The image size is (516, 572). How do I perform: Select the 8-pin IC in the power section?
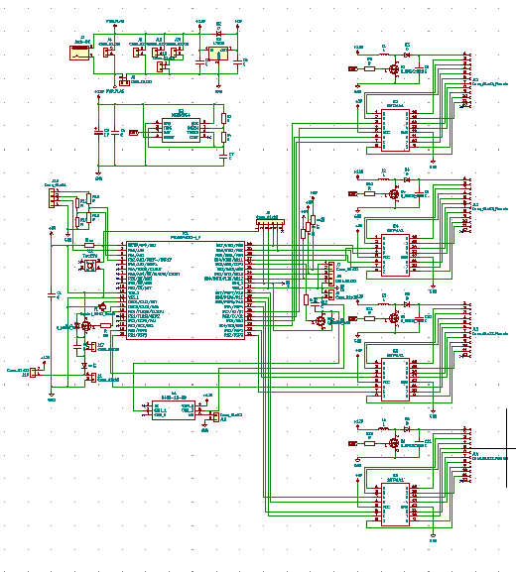181,130
